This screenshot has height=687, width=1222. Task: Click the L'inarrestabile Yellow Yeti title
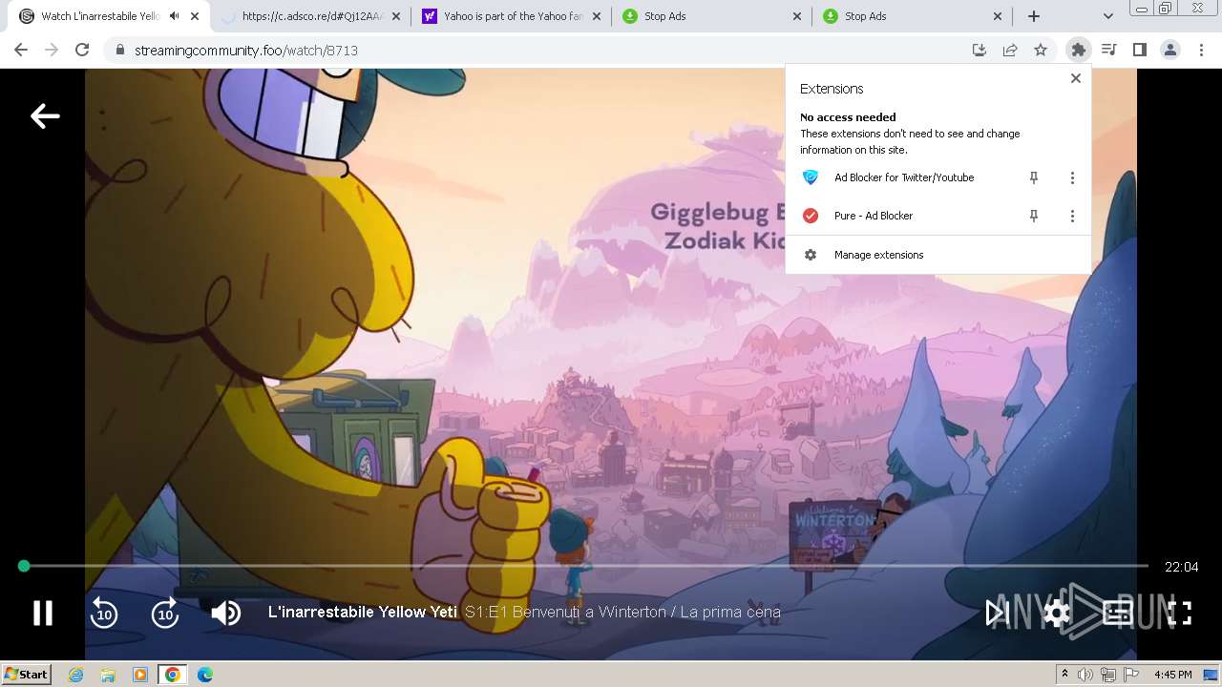[363, 613]
